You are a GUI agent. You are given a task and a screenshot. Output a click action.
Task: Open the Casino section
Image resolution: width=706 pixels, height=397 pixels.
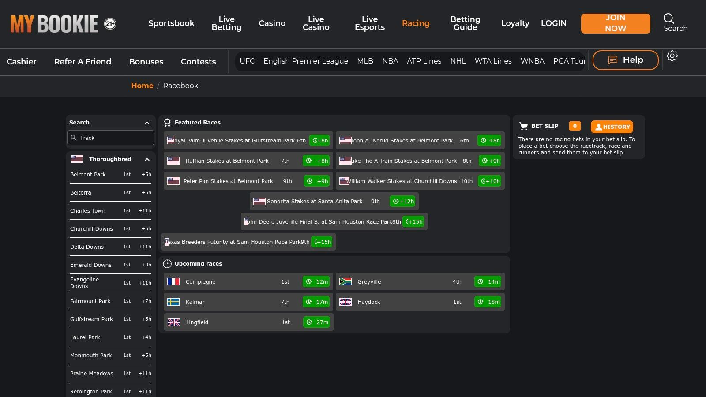(x=272, y=23)
